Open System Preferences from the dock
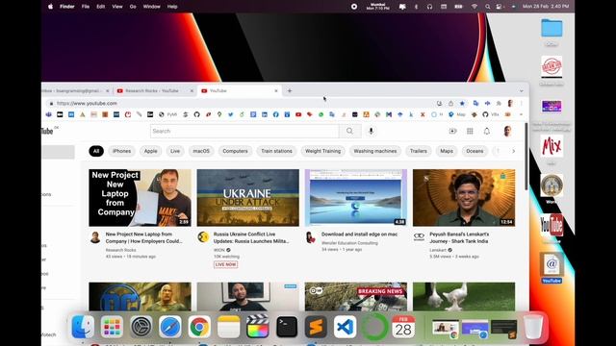Screen dimensions: 616x346 [141, 327]
